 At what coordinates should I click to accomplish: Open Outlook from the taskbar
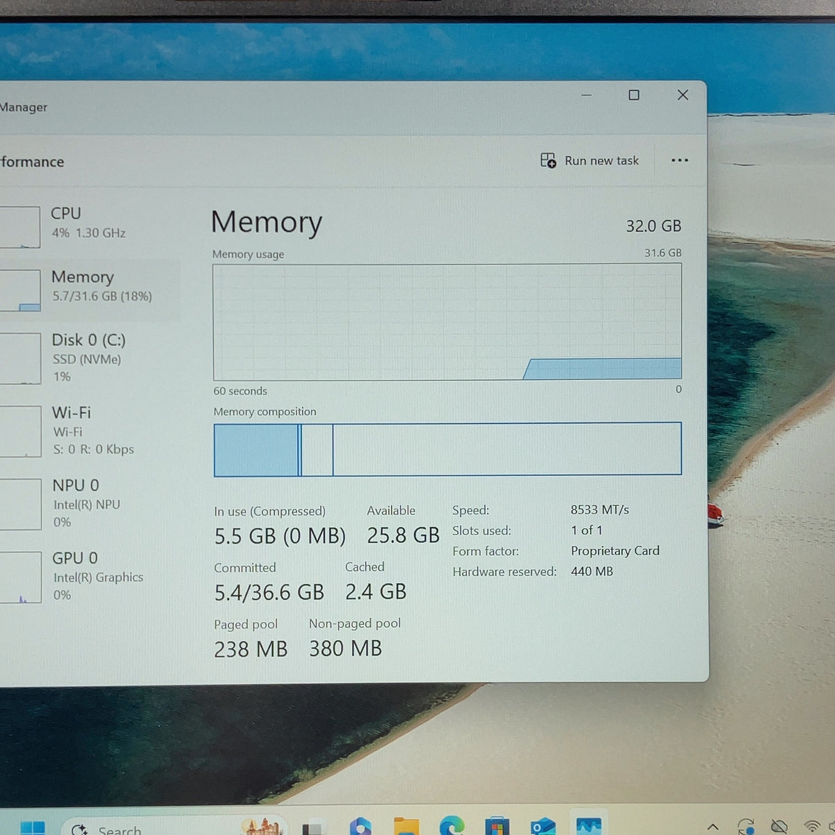point(542,826)
